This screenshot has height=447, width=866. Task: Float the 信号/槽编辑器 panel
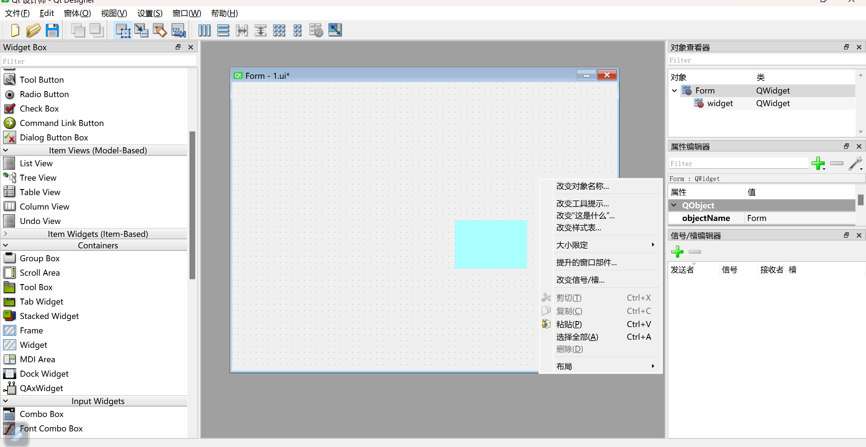tap(846, 235)
